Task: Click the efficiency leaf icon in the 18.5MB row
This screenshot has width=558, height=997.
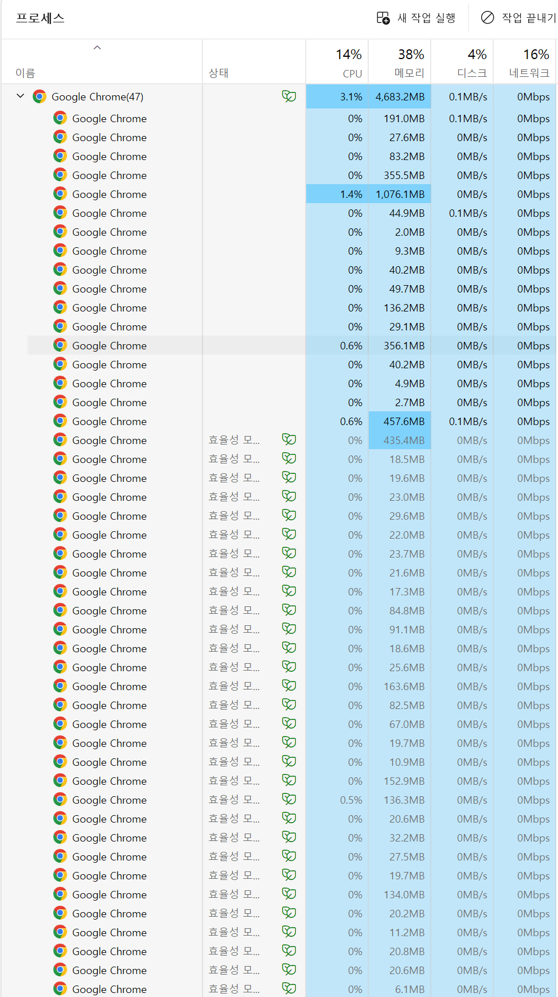Action: coord(289,459)
